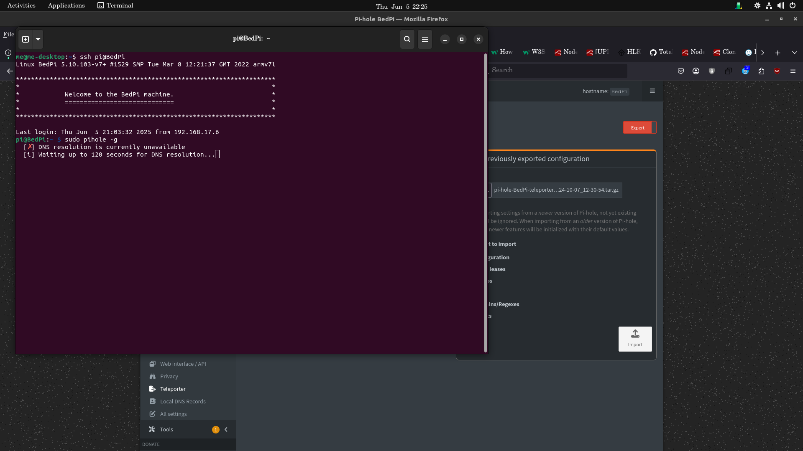Click the Firefox back arrow button

click(10, 71)
